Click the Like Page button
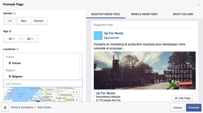This screenshot has height=113, width=203. (183, 98)
